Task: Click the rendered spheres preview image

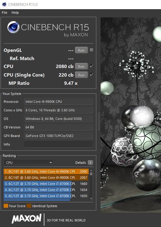Action: (x=131, y=115)
